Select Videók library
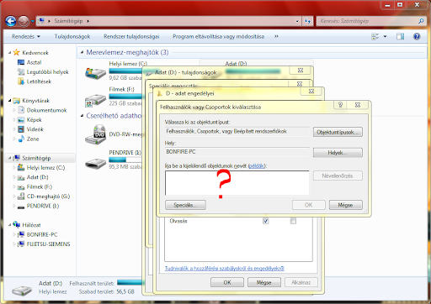Viewport: 431px width, 304px height. [35, 129]
